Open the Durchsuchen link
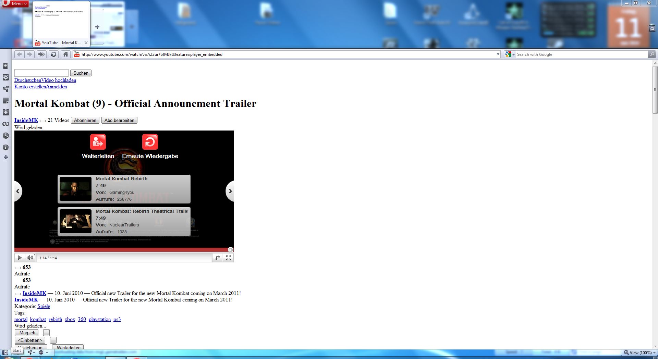 pos(28,80)
